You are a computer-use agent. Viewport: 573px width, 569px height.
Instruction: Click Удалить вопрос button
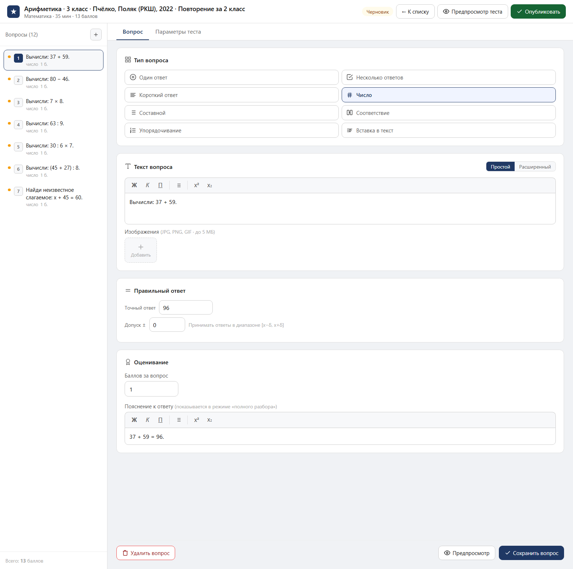(146, 553)
